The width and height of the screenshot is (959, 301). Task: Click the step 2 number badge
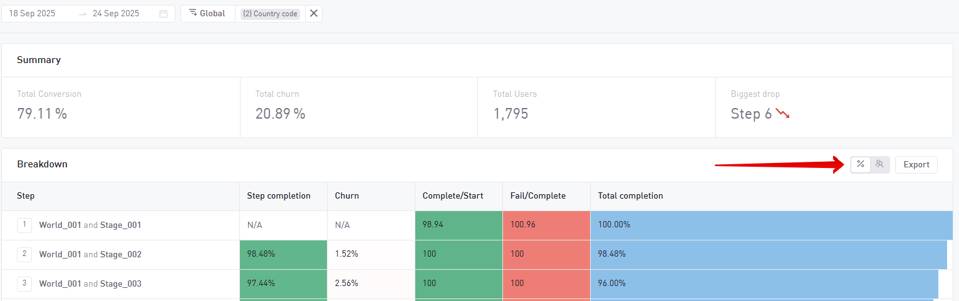coord(24,254)
